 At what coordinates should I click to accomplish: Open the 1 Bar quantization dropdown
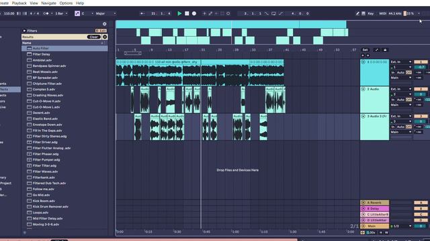[61, 13]
